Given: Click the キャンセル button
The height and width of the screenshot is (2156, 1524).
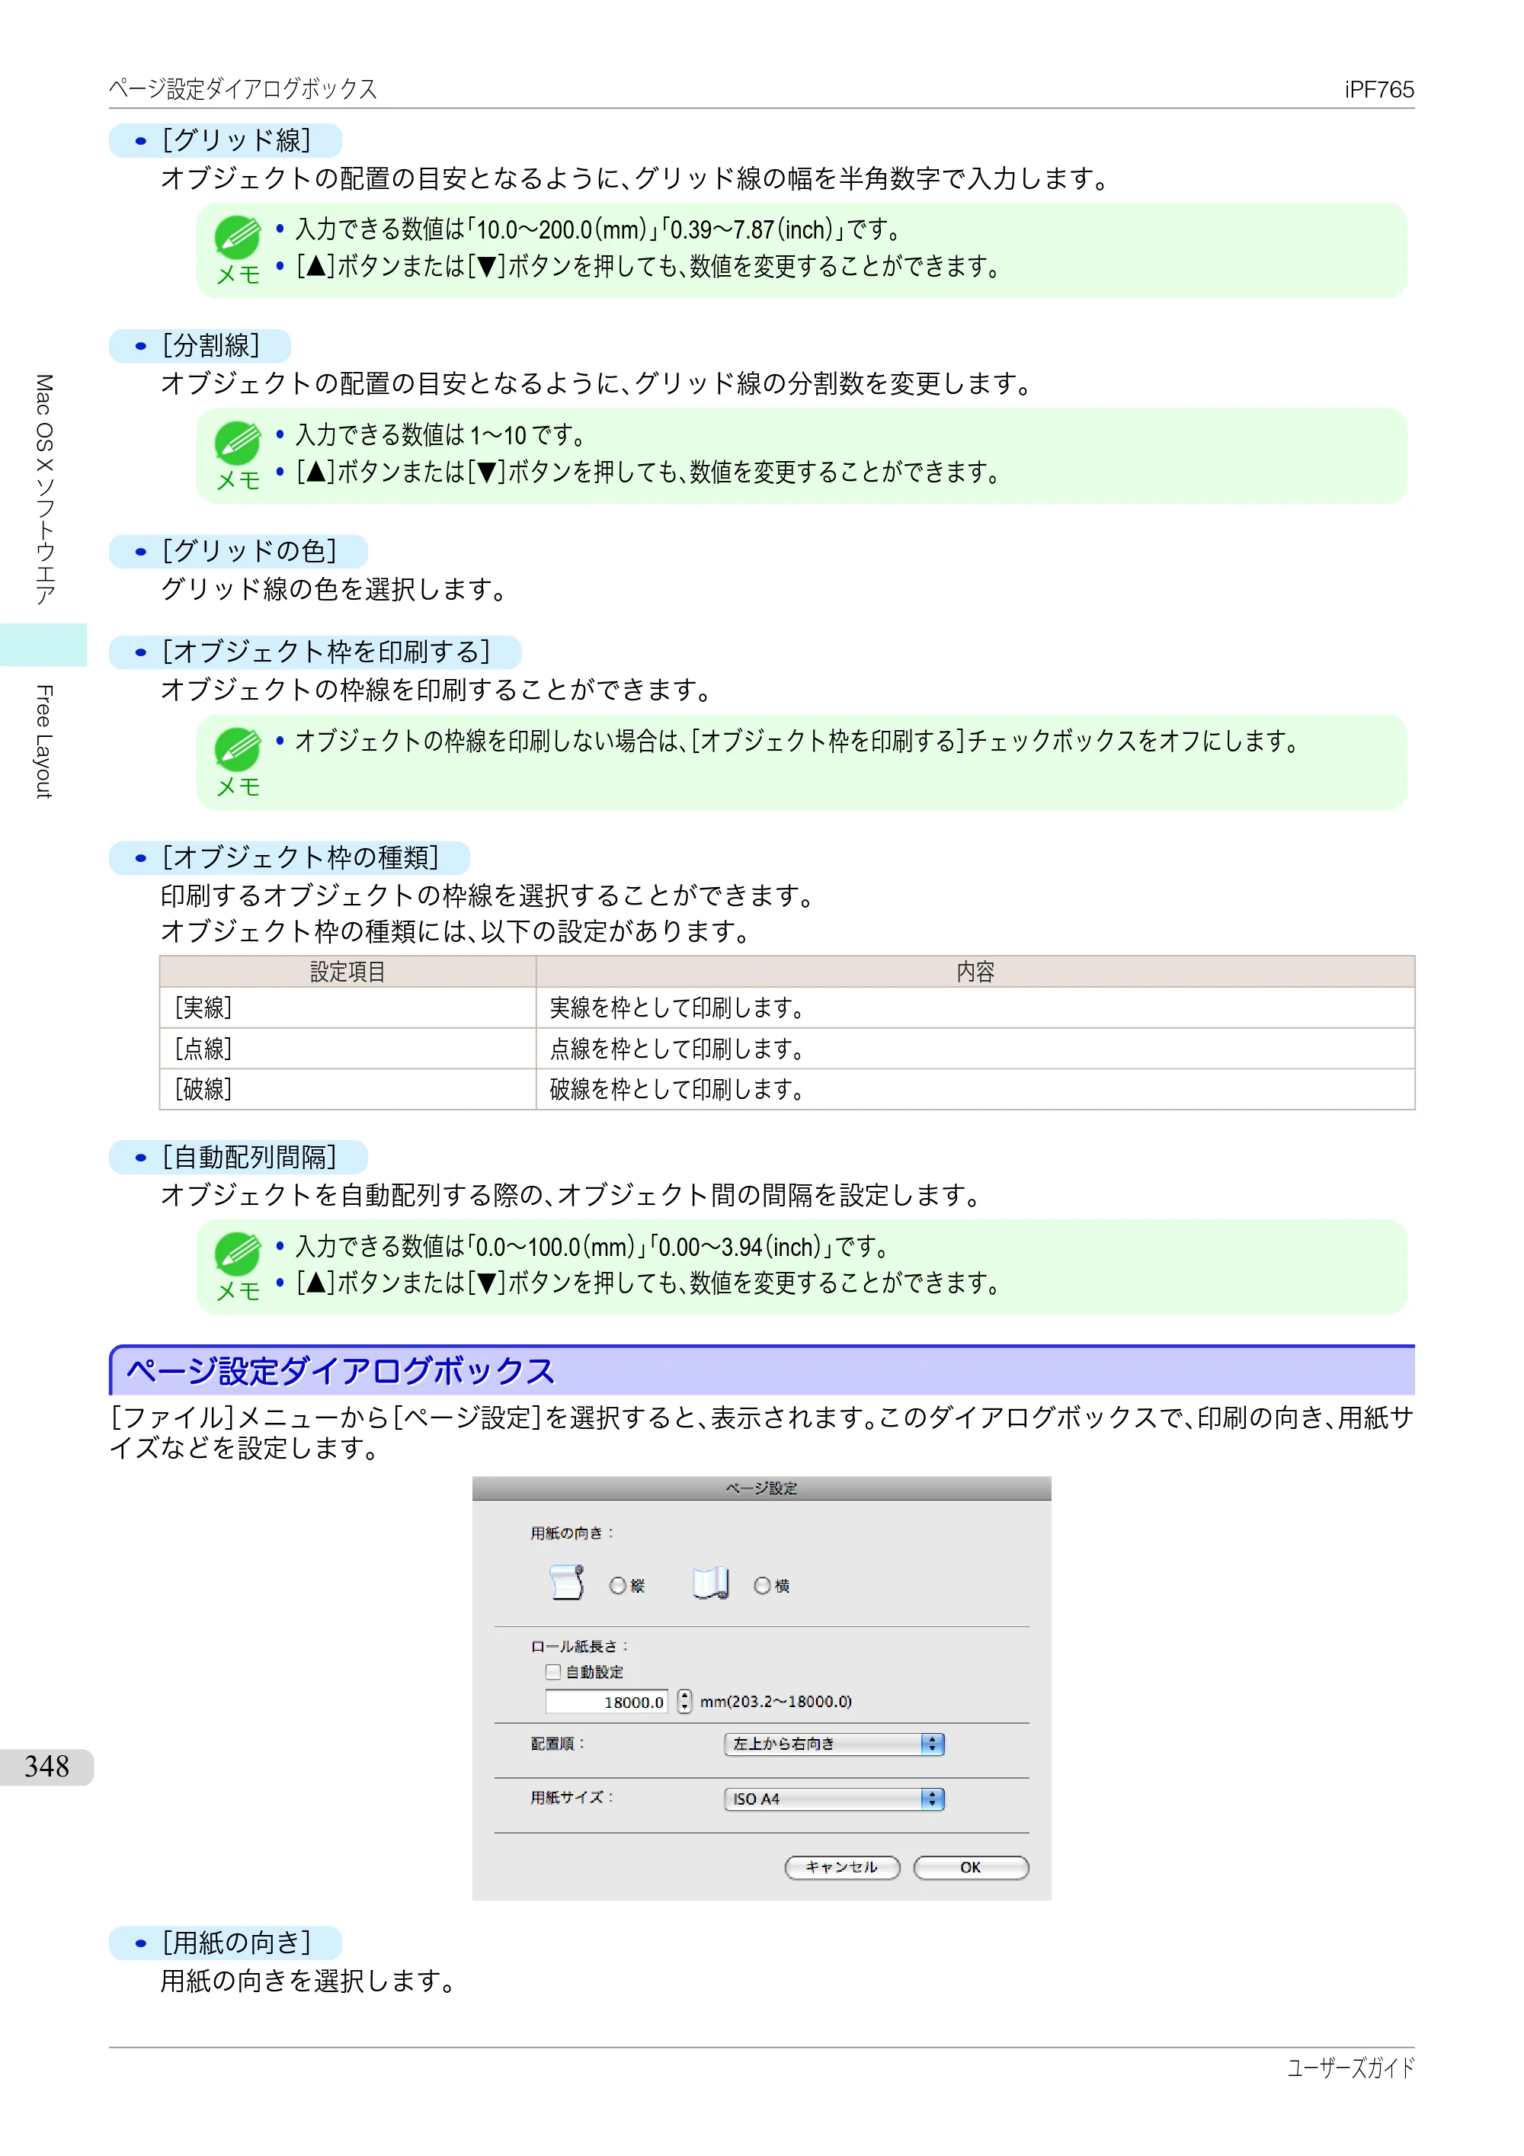Looking at the screenshot, I should 842,1868.
